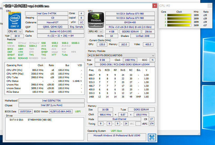The width and height of the screenshot is (215, 145).
Task: Click the Haswell-DT codename field
Action: [53, 22]
